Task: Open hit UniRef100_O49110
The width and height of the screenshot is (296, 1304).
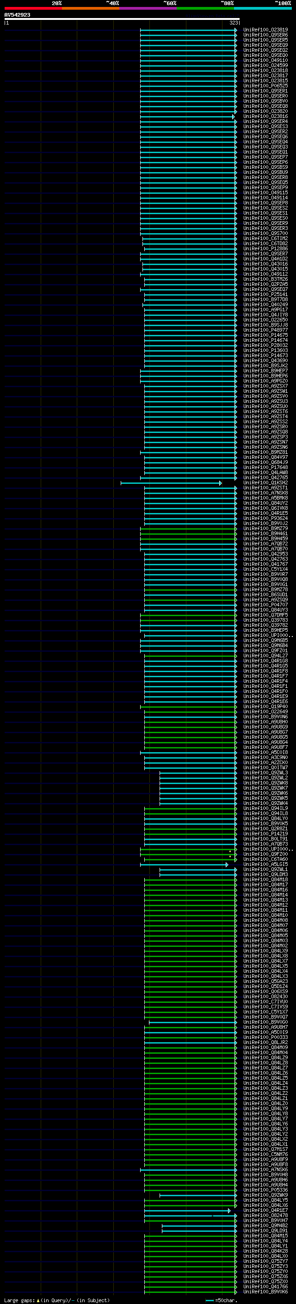Action: pos(265,60)
